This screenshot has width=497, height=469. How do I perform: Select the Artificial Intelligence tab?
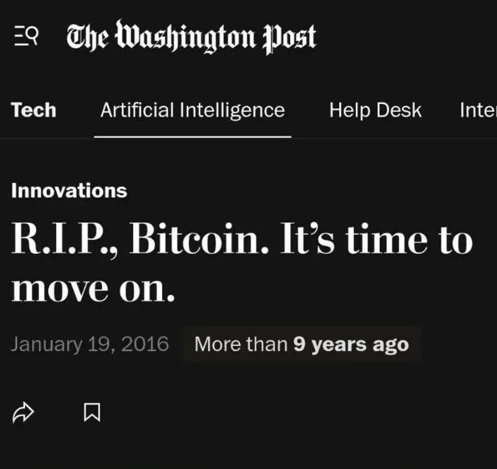click(x=192, y=110)
